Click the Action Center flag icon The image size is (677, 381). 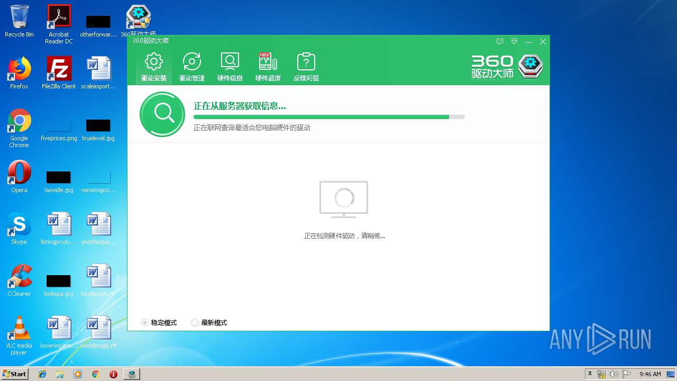tap(626, 374)
